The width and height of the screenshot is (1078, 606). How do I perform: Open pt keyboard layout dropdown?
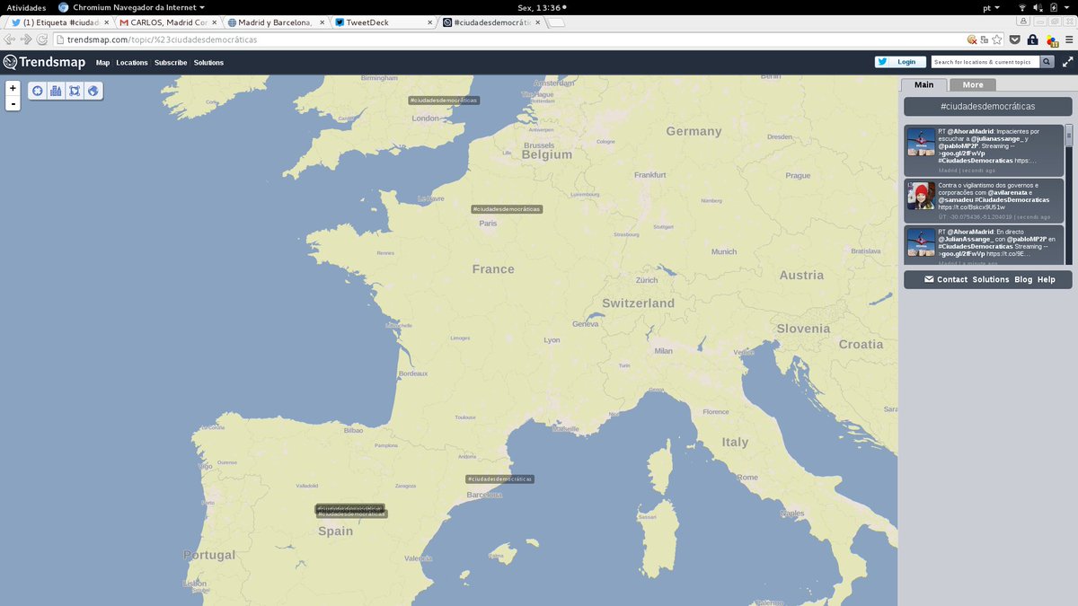coord(993,7)
